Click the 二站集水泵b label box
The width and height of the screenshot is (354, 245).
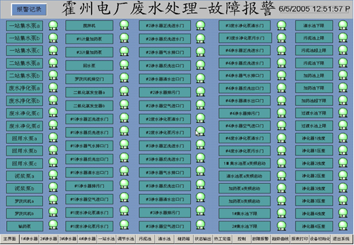[24, 75]
